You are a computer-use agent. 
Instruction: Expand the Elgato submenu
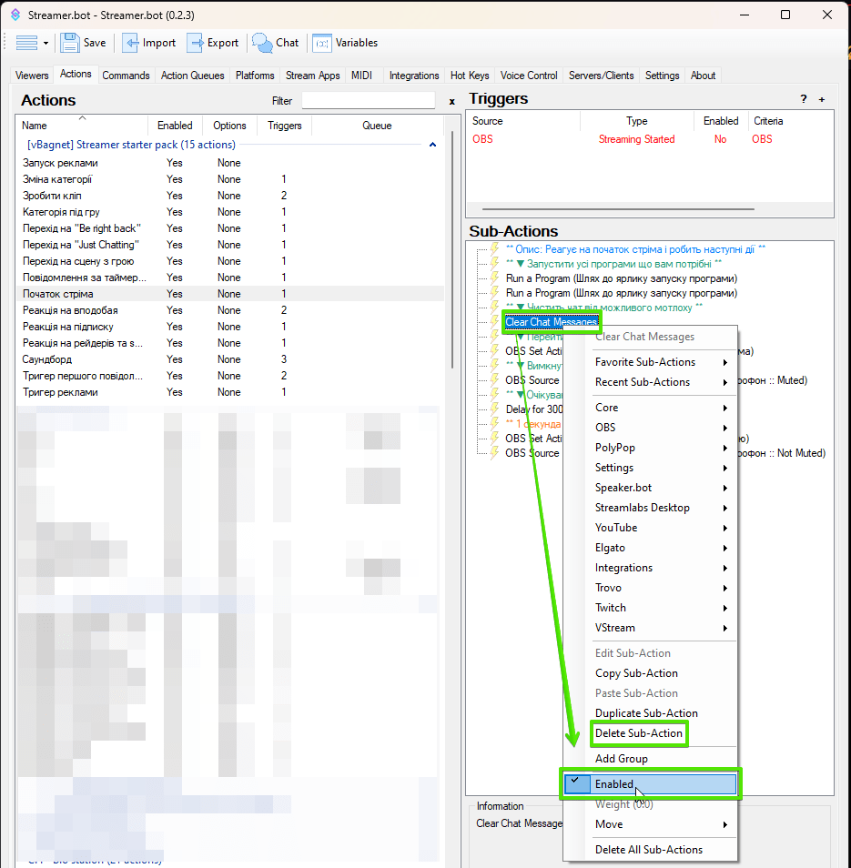pyautogui.click(x=661, y=548)
